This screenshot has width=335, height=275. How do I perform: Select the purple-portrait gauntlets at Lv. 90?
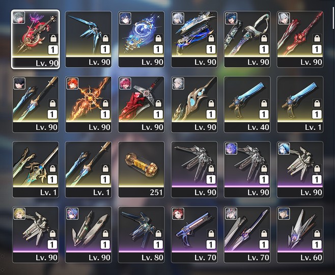pos(247,170)
